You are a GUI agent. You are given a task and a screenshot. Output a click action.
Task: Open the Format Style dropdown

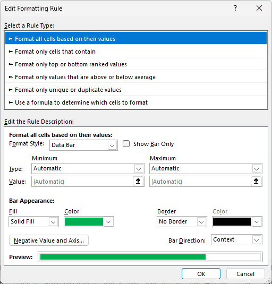83,145
